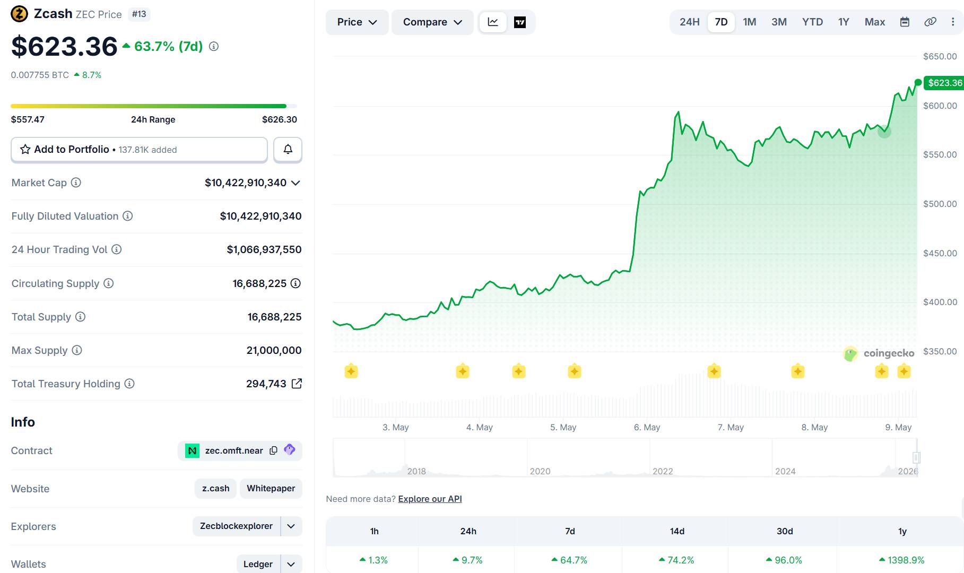Open Zecblockexplorer explorer link
This screenshot has width=964, height=573.
pos(237,526)
